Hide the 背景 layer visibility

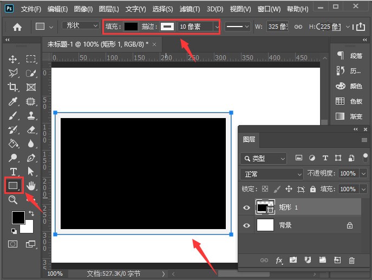point(247,226)
